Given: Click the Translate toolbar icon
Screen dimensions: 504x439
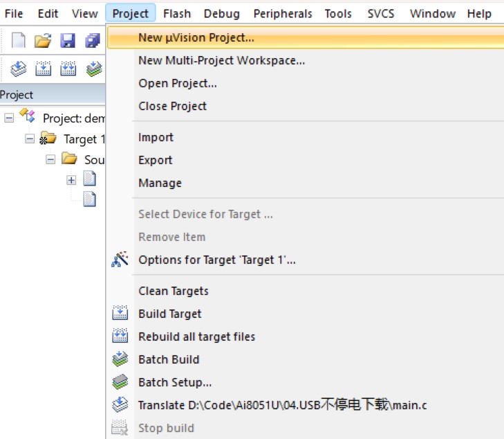Looking at the screenshot, I should (x=19, y=69).
